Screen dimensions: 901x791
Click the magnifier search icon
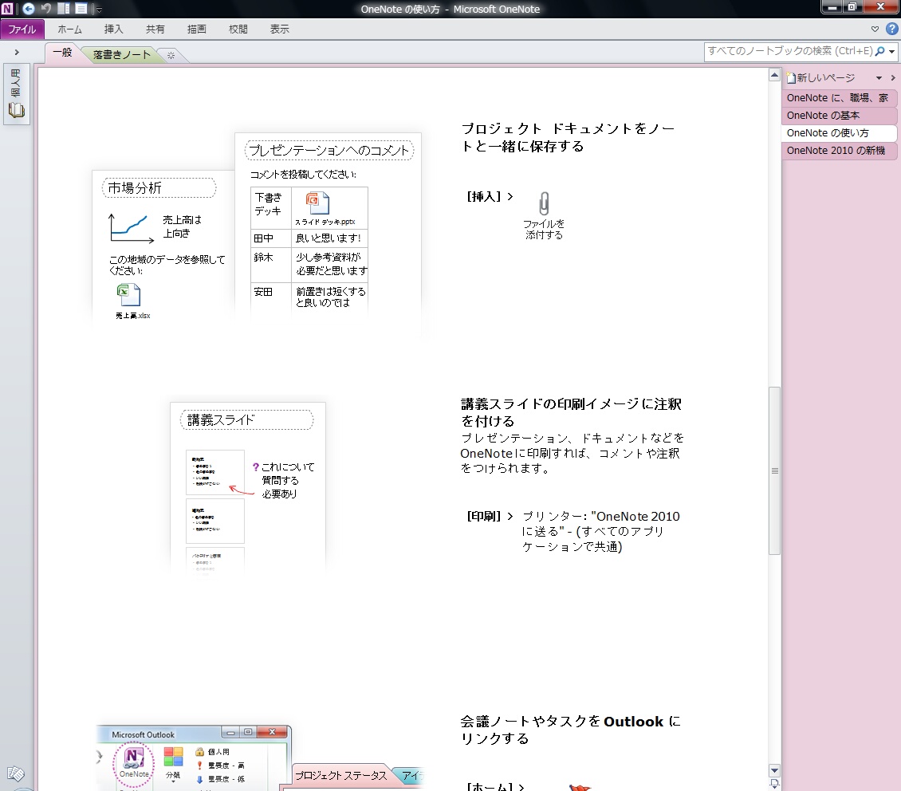point(879,51)
